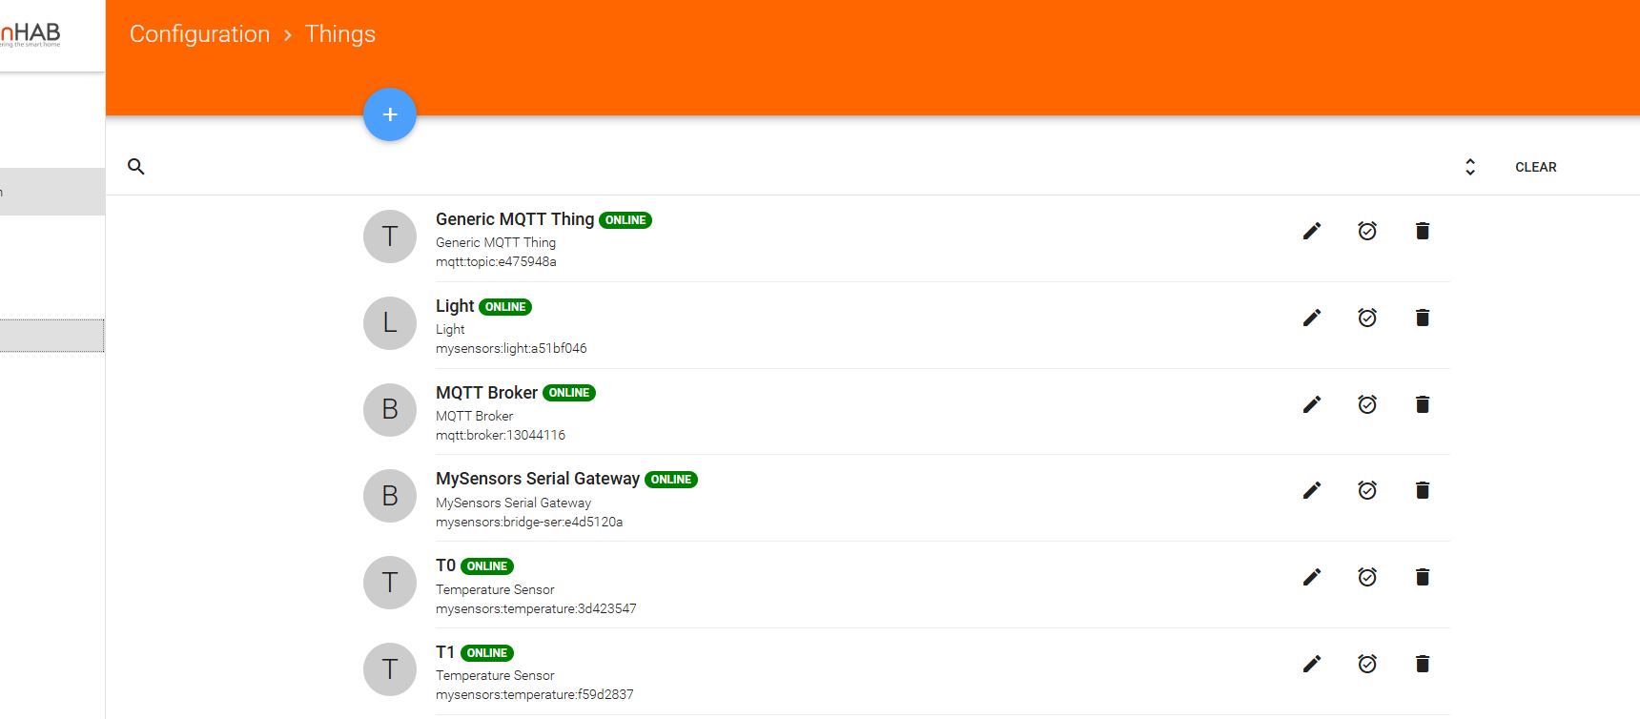The height and width of the screenshot is (719, 1640).
Task: Click the search magnifier icon
Action: 136,167
